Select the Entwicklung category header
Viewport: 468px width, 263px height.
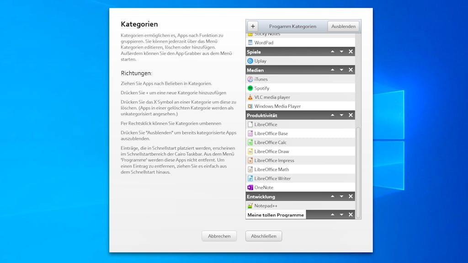(300, 196)
